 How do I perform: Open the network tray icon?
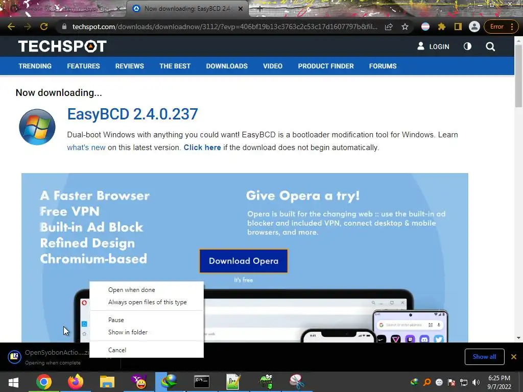click(464, 382)
